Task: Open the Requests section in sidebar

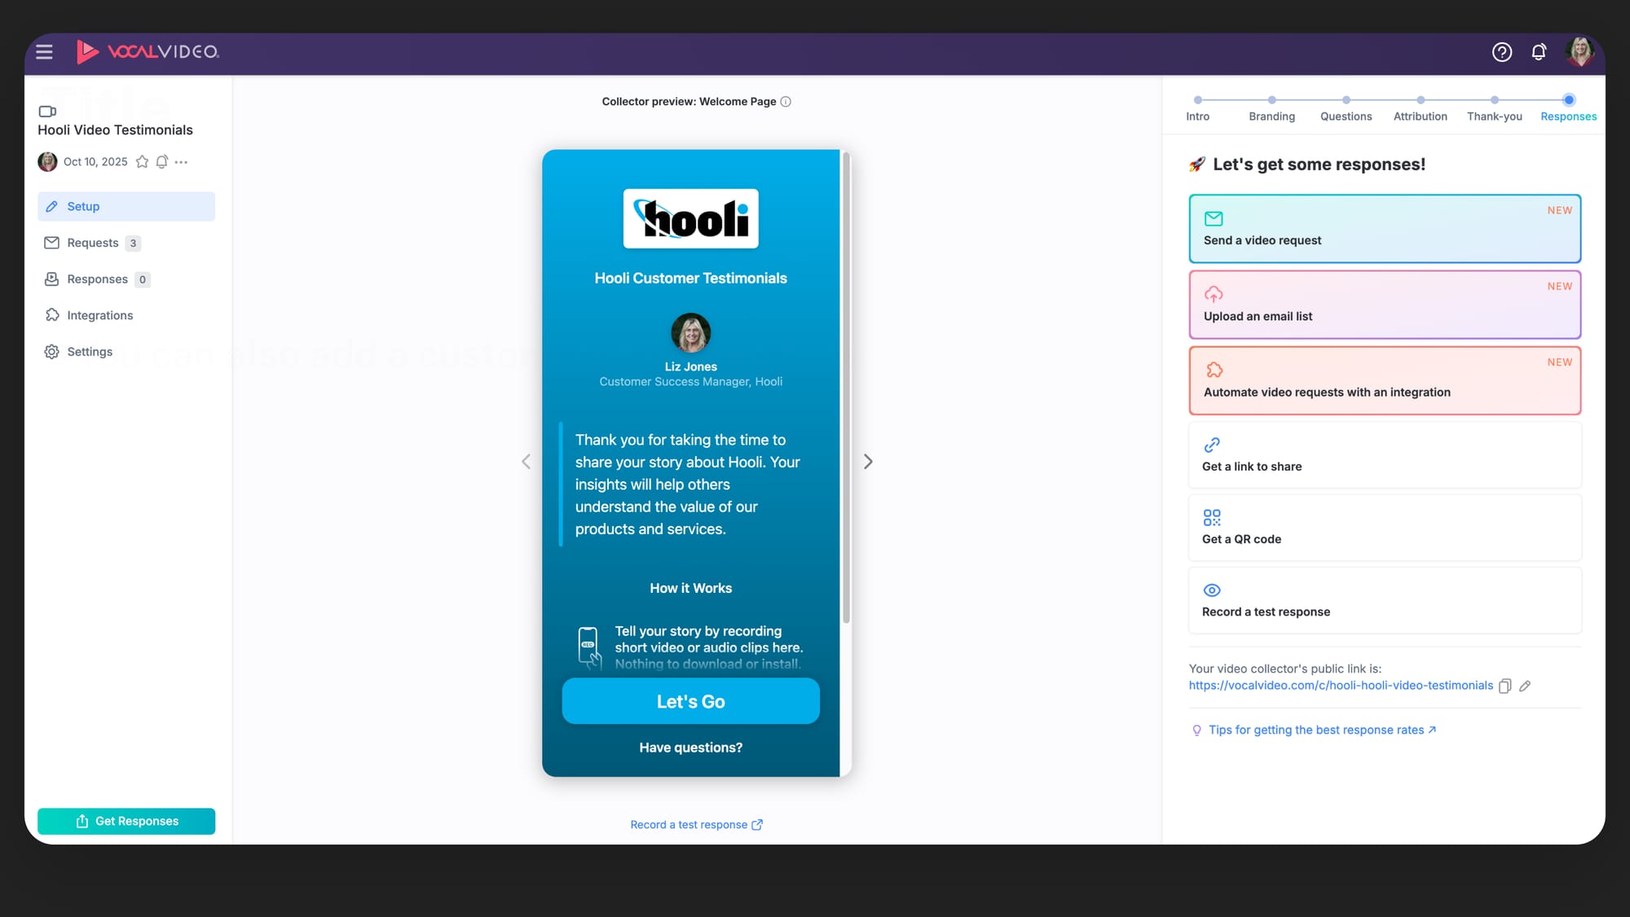Action: pos(93,243)
